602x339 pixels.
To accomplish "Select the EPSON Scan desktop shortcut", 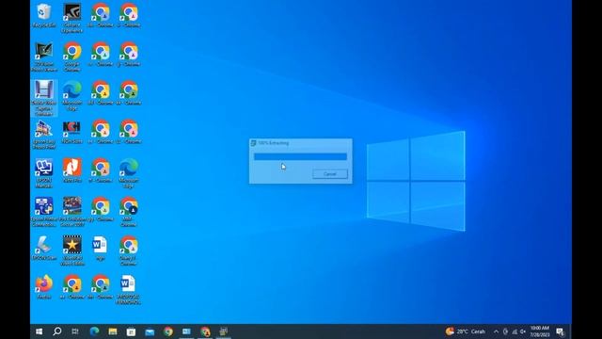I will click(44, 249).
